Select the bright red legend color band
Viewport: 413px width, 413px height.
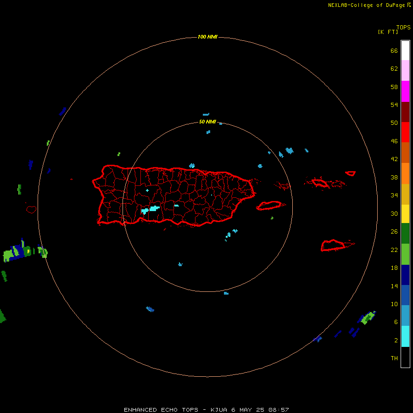[405, 132]
